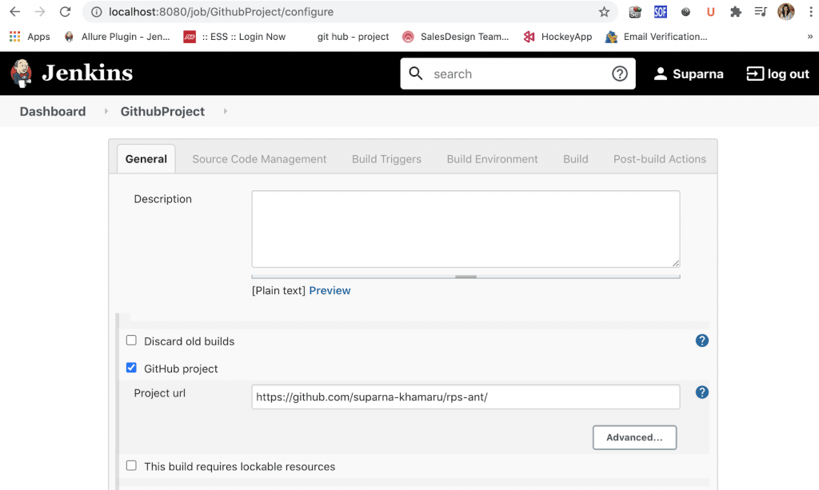Viewport: 819px width, 490px height.
Task: Open the Source Code Management tab
Action: 258,158
